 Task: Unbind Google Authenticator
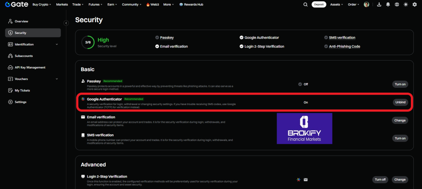click(400, 102)
